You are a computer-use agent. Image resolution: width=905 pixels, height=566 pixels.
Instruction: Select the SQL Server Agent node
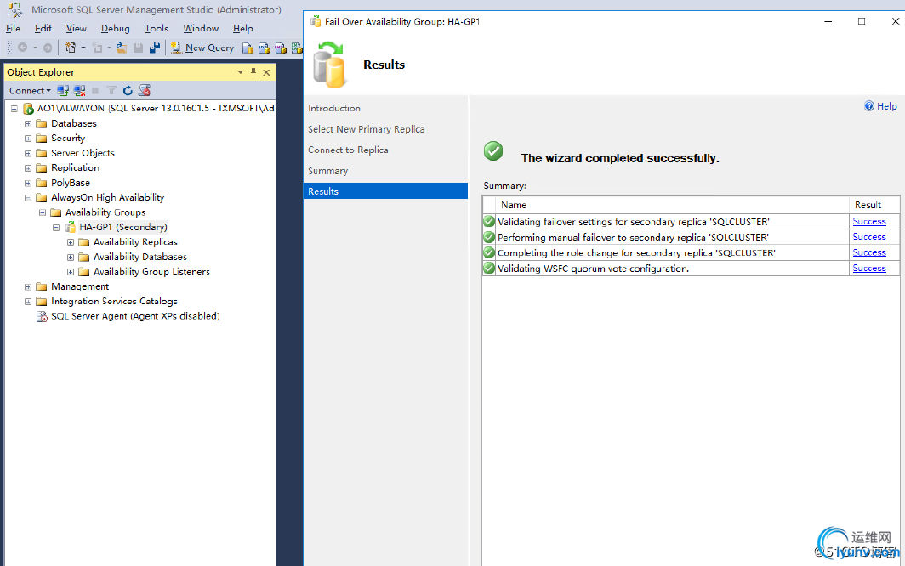coord(135,316)
